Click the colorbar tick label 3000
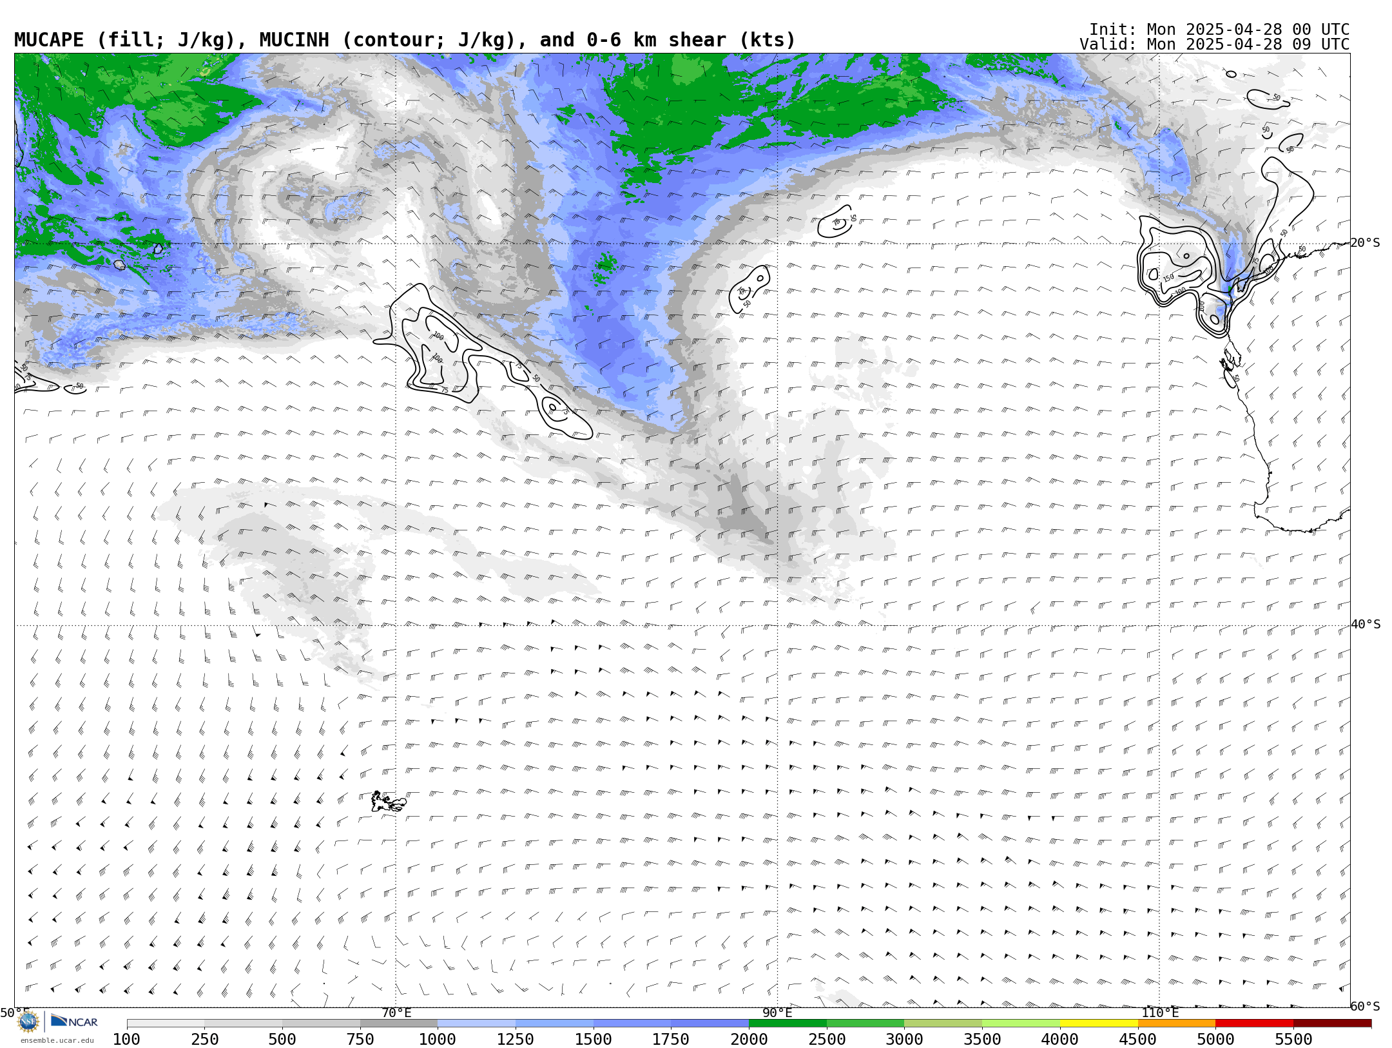 tap(905, 1039)
